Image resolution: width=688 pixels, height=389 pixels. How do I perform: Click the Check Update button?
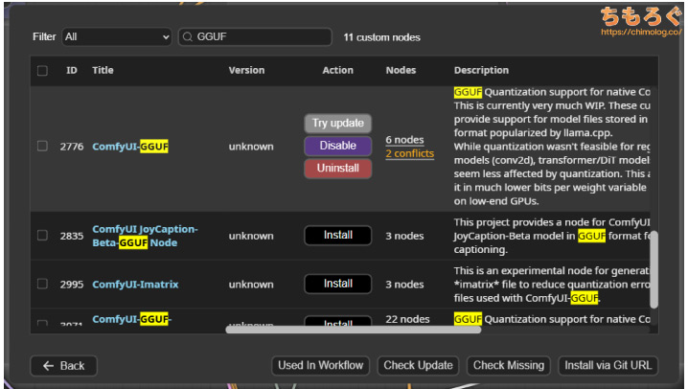[x=418, y=365]
